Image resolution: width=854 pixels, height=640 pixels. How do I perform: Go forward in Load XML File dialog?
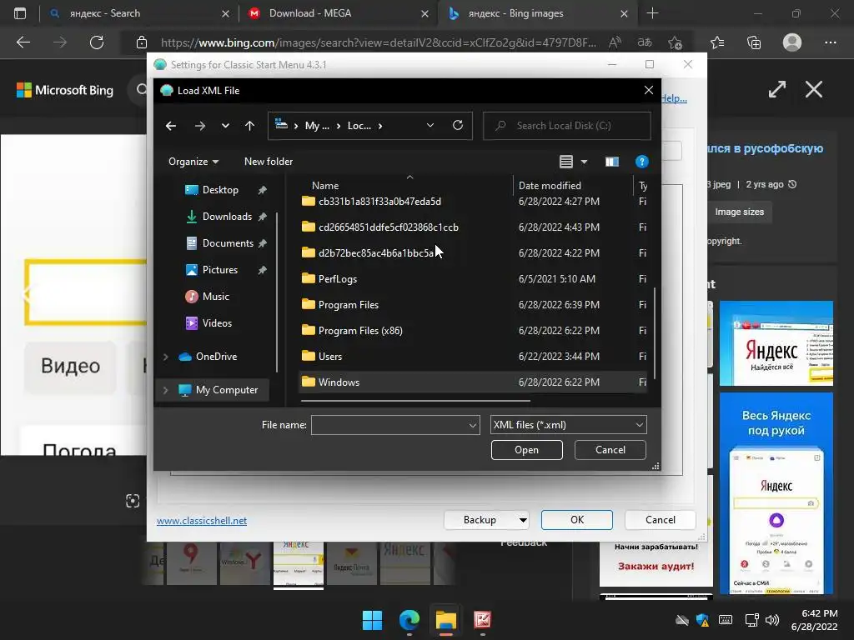(200, 126)
